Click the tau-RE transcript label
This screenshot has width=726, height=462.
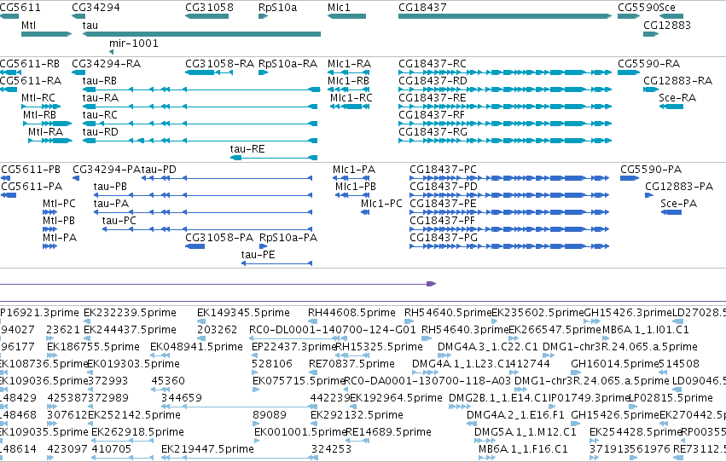click(247, 149)
